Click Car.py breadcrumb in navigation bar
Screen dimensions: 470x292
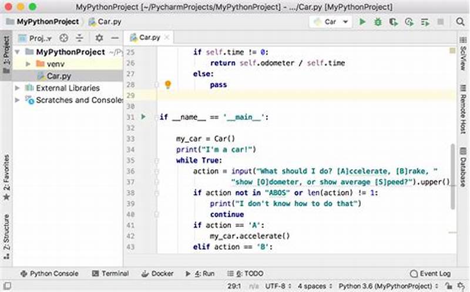(x=105, y=22)
